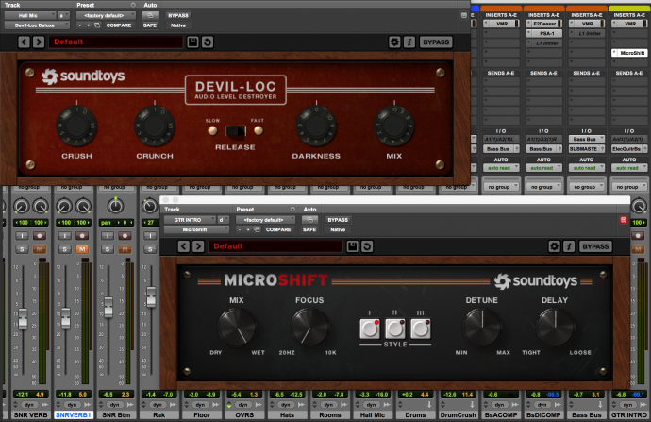Viewport: 651px width, 422px height.
Task: Select MicroShift Style II button
Action: click(x=395, y=329)
